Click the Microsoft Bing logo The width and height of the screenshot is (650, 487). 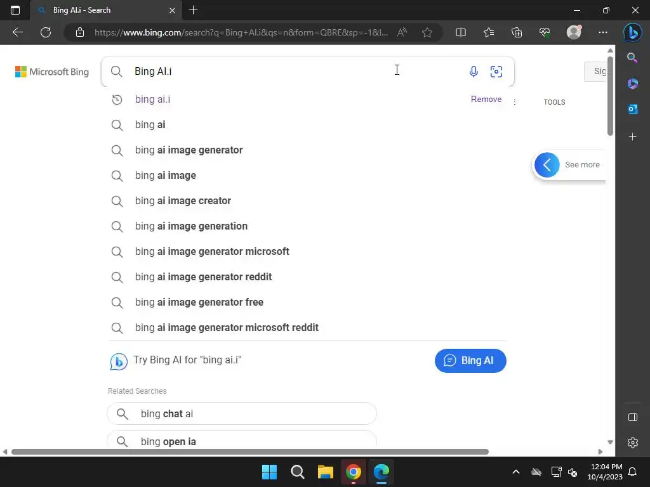click(52, 72)
